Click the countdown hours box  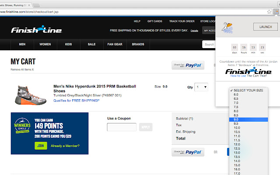coord(244,47)
